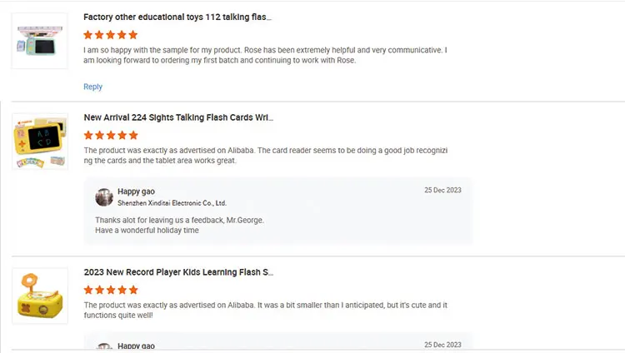The height and width of the screenshot is (353, 625).
Task: Click the Reply link under the first review
Action: (x=92, y=87)
